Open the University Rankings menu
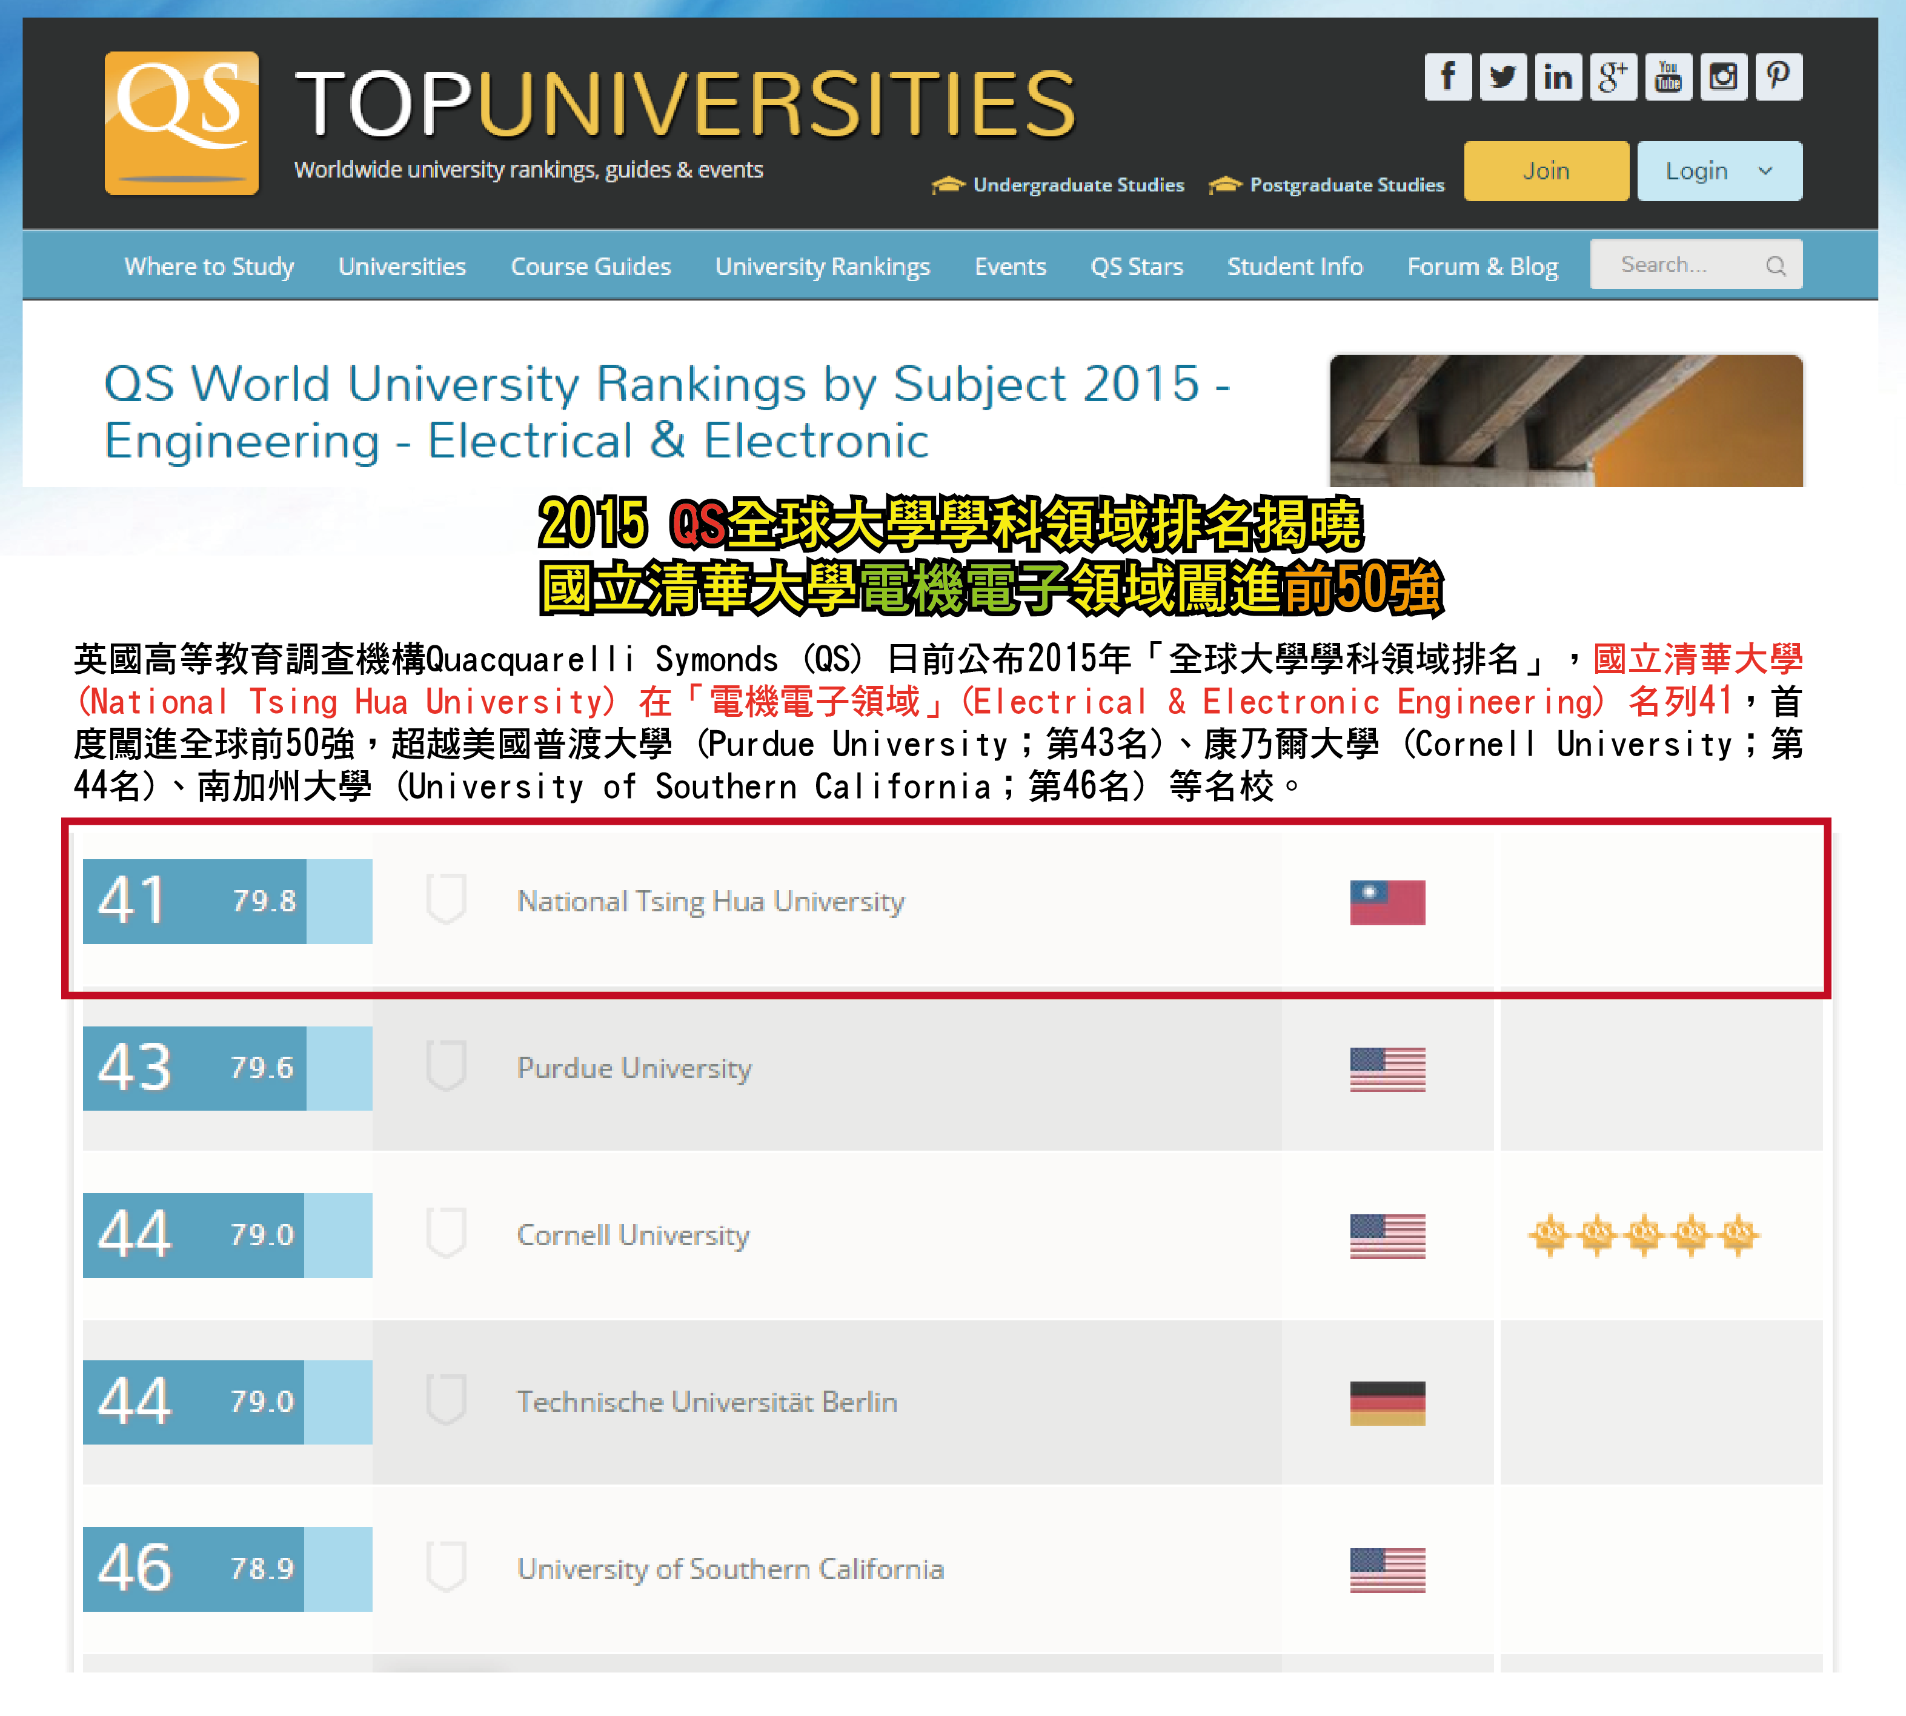 pos(822,267)
